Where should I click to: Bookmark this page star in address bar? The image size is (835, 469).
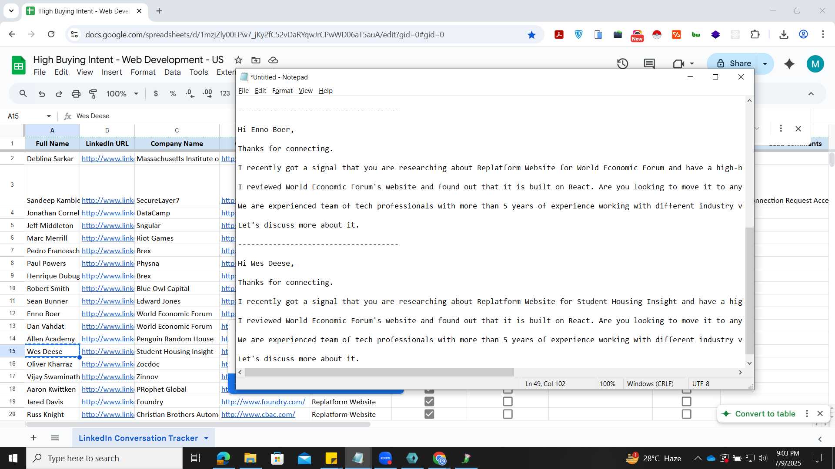(x=531, y=35)
